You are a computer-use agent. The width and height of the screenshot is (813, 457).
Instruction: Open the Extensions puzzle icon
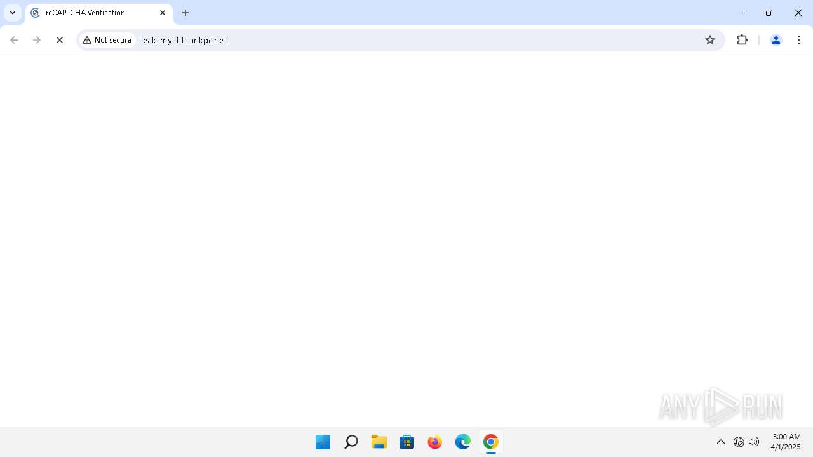tap(742, 40)
